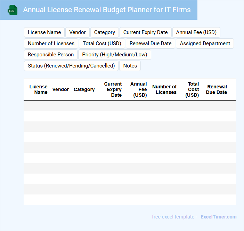Select the Vendor tag chip
This screenshot has width=244, height=231.
78,32
